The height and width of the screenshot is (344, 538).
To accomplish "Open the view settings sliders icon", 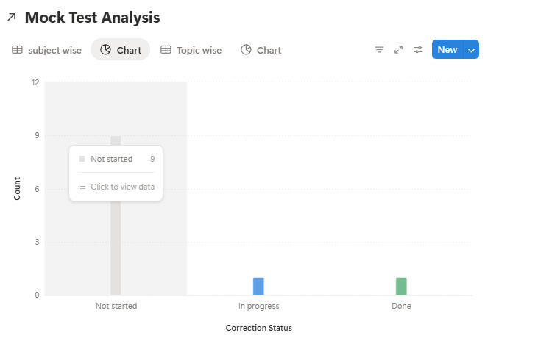I will (x=418, y=50).
